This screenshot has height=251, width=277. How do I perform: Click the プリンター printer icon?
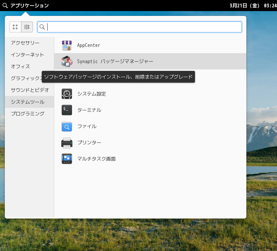tap(67, 142)
